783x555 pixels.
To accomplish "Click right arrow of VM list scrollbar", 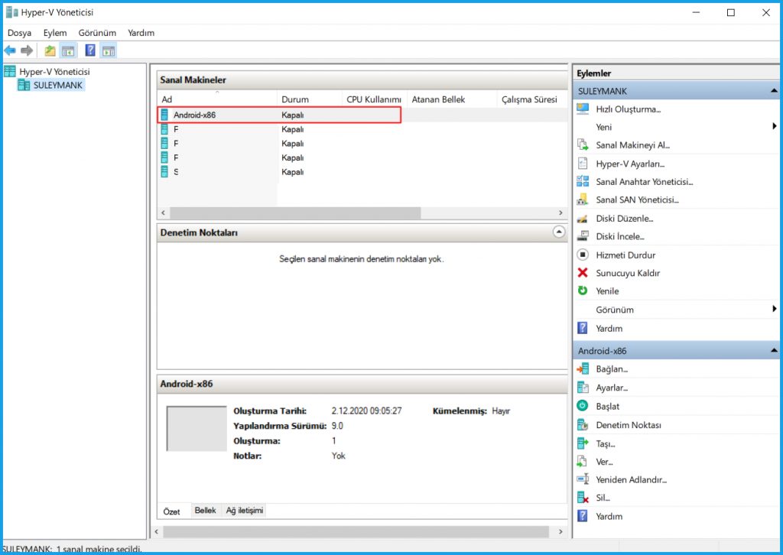I will [x=560, y=213].
